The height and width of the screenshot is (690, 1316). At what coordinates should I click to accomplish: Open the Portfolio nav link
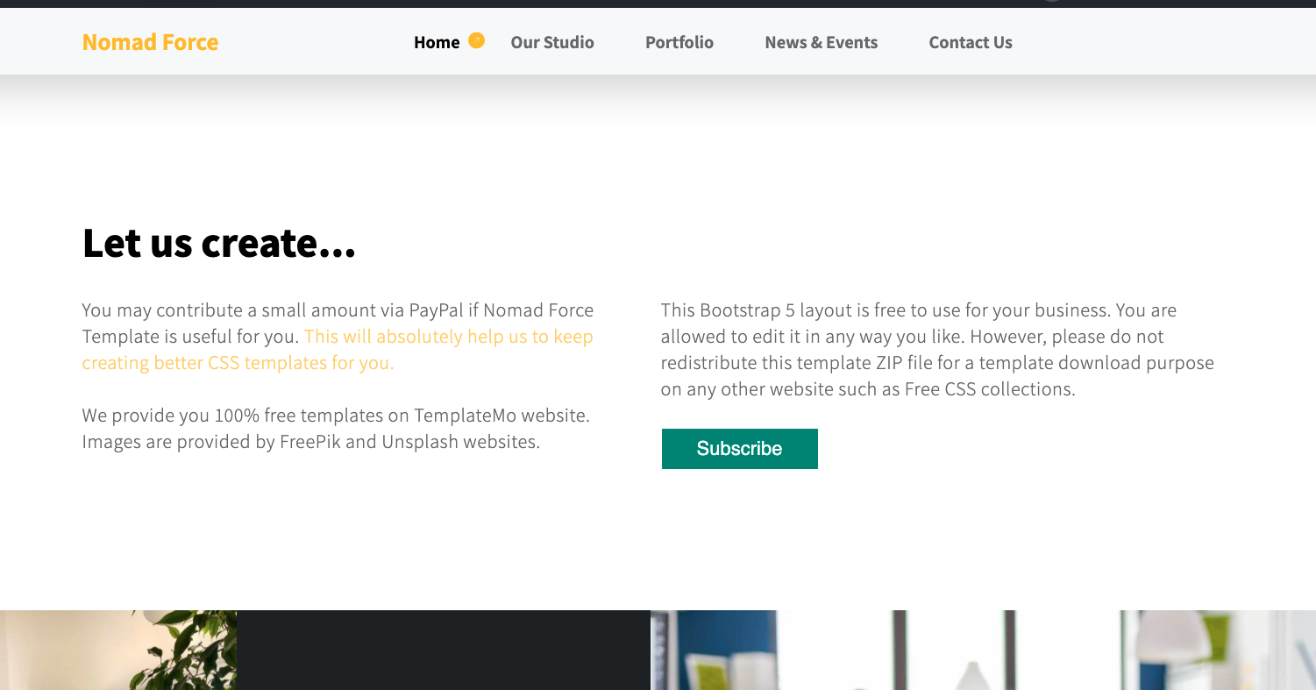(679, 42)
